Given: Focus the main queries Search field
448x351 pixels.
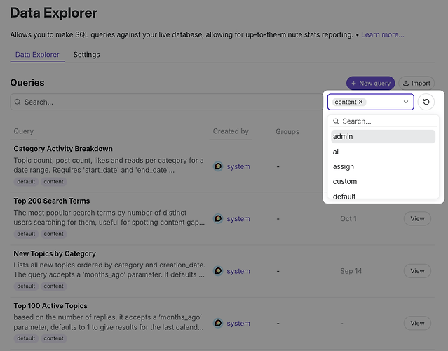Looking at the screenshot, I should [167, 102].
